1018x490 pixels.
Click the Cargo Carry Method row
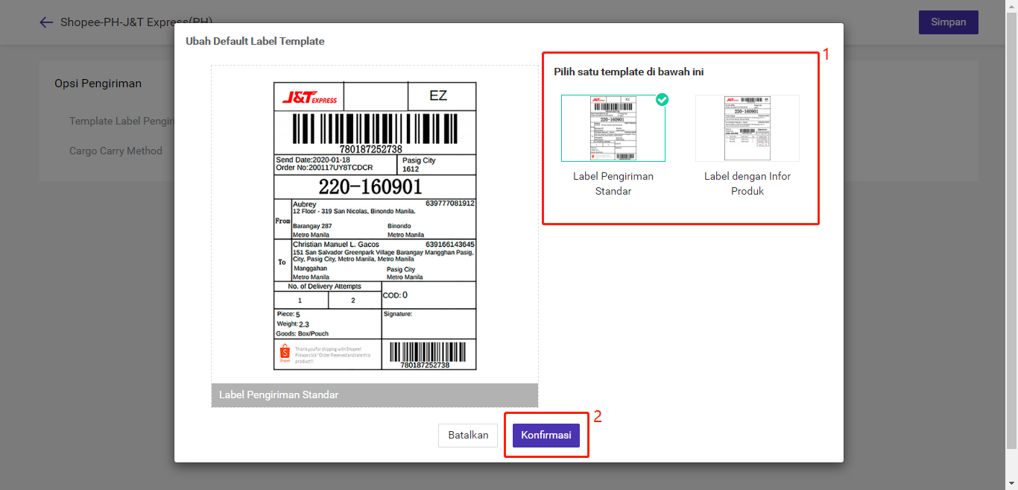point(116,151)
